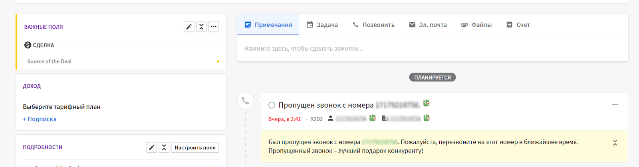Click the ПЛАНИРУЕТСЯ status badge
The height and width of the screenshot is (167, 639).
433,77
